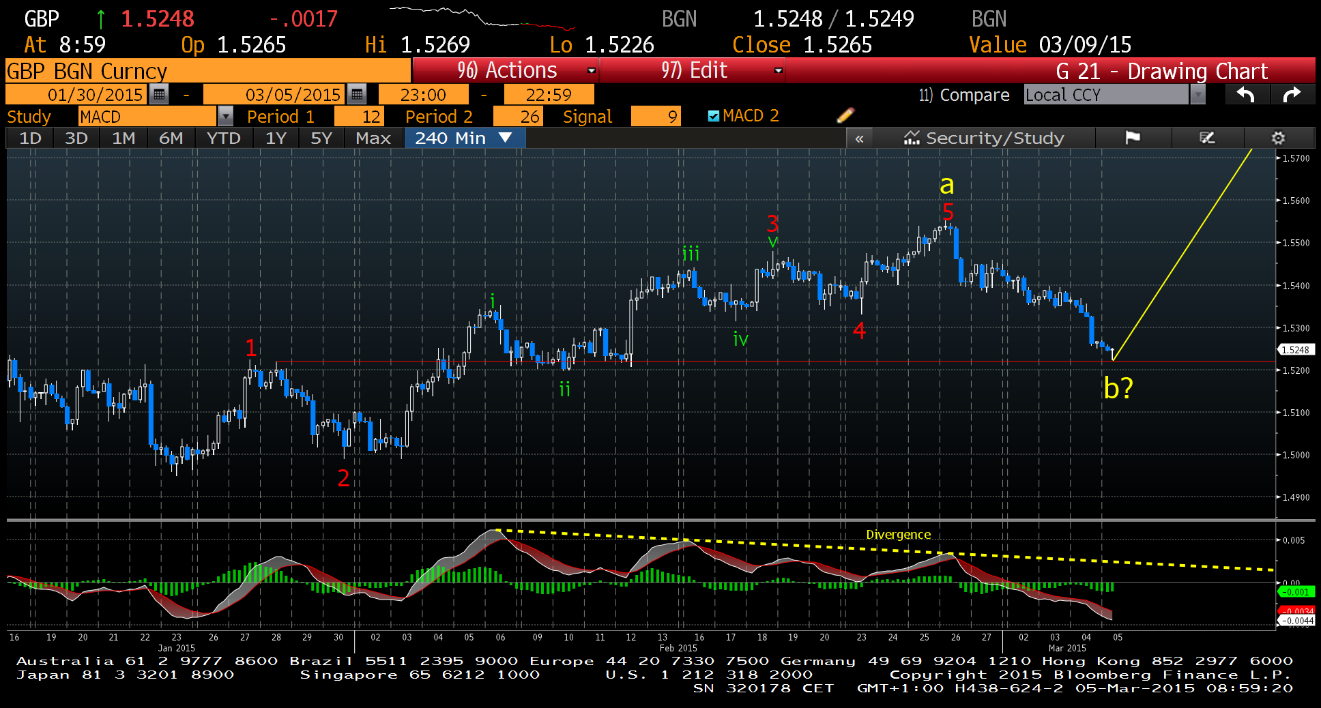
Task: Click the pencil edit study icon
Action: point(845,116)
